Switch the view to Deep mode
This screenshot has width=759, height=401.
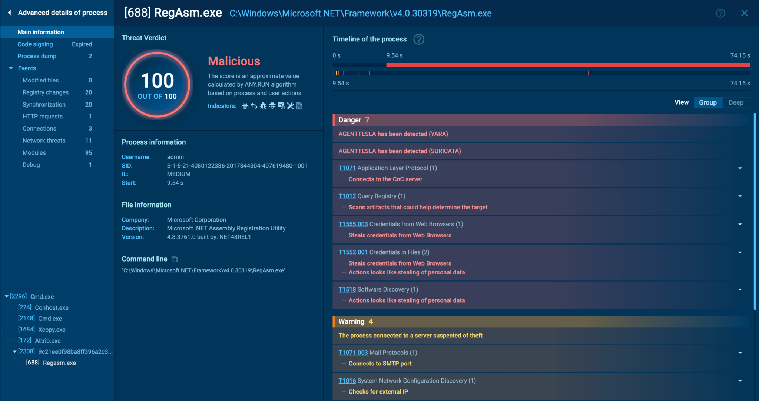pyautogui.click(x=736, y=102)
